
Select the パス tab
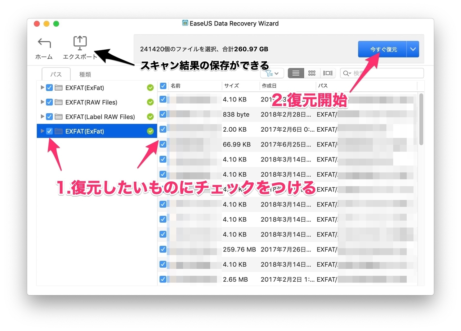(56, 74)
